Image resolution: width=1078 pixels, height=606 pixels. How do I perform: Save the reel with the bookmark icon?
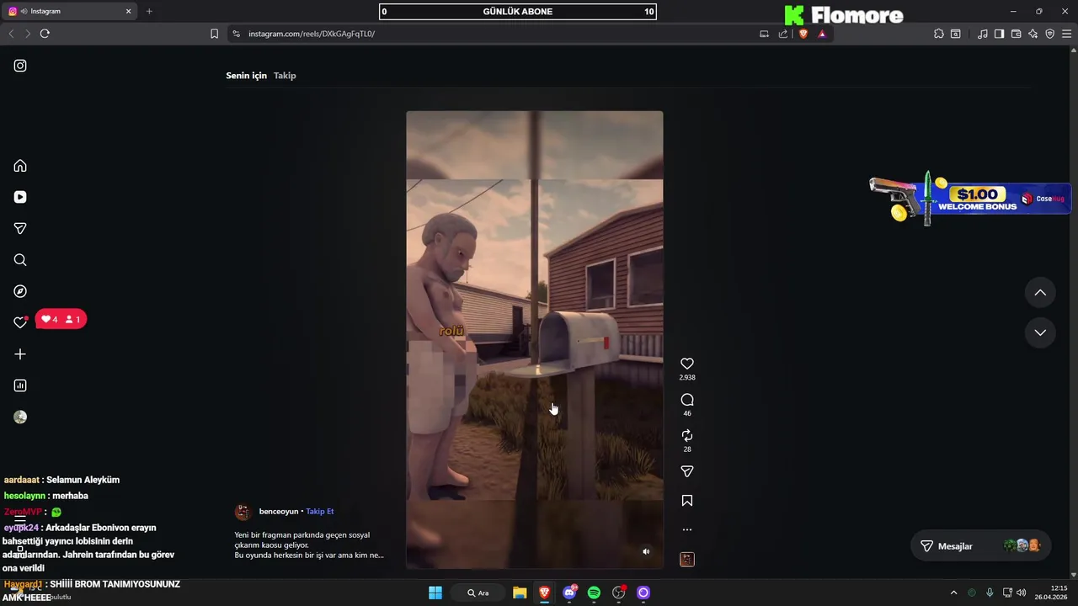[687, 501]
